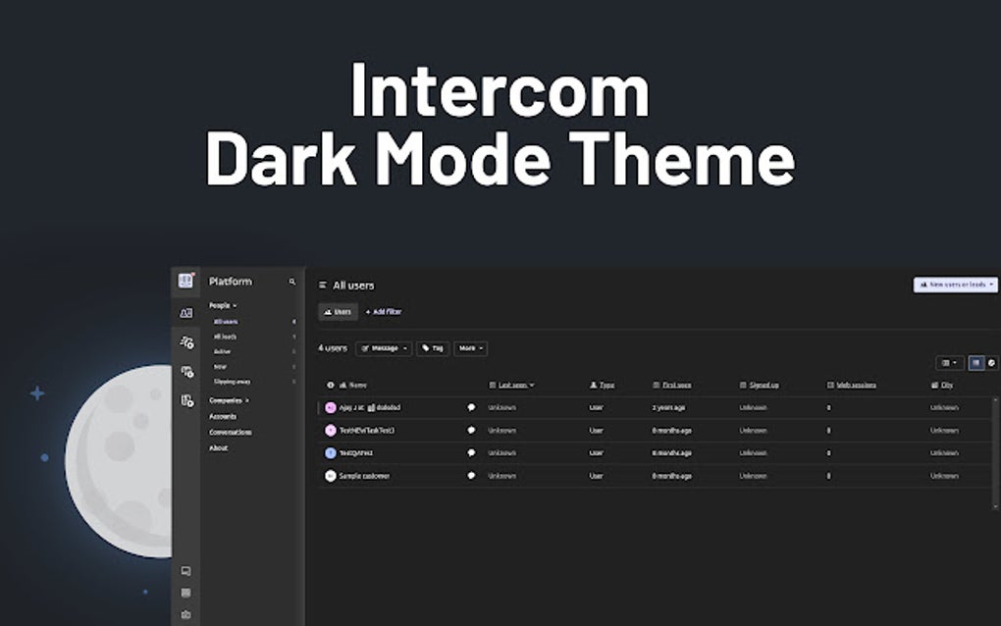Click the Add filter link
1001x626 pixels.
coord(384,311)
